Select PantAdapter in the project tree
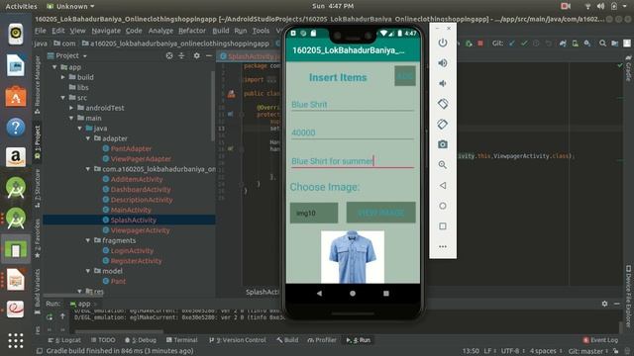Viewport: 634px width, 356px height. click(x=131, y=148)
